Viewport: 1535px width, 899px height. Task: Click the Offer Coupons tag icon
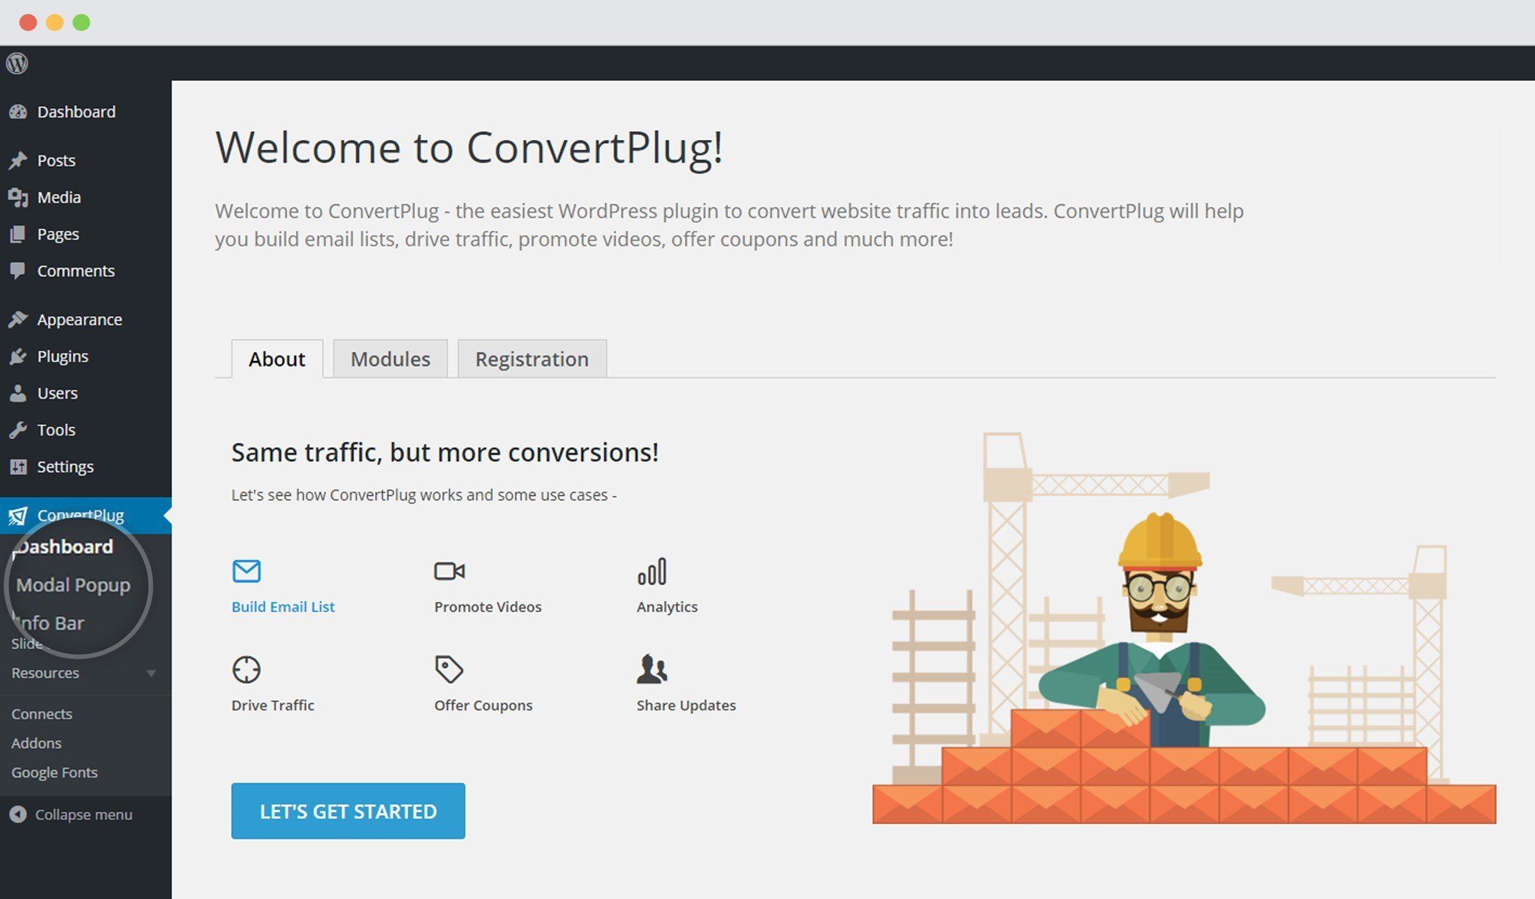point(448,669)
